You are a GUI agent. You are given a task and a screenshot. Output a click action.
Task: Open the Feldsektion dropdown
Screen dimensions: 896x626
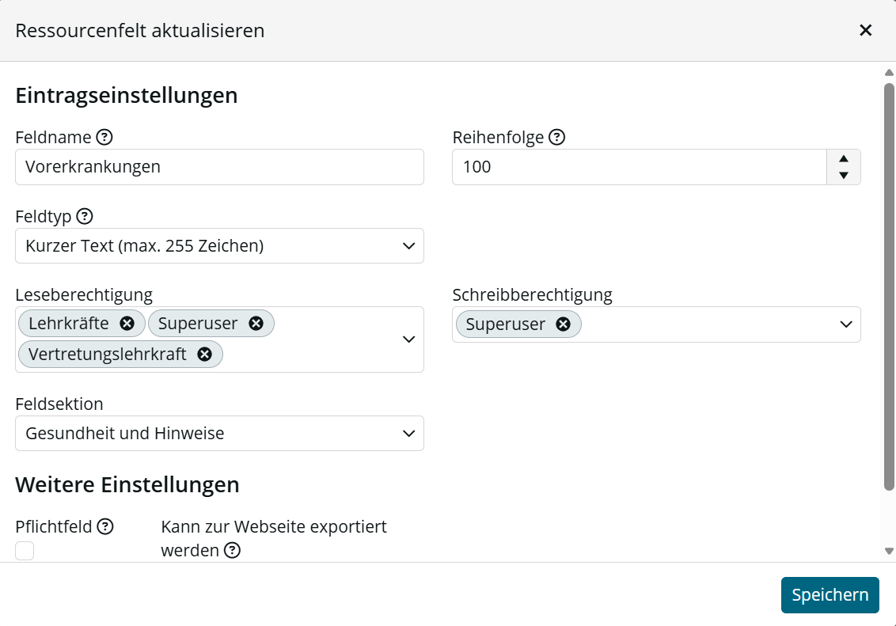pyautogui.click(x=219, y=433)
